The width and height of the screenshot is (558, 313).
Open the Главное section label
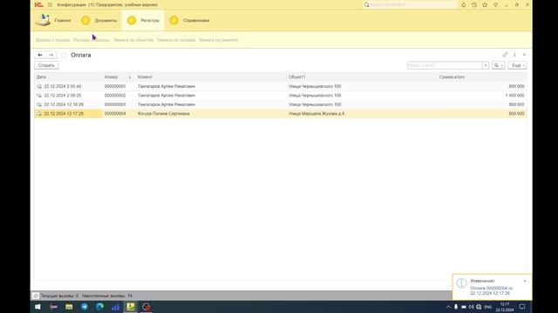63,21
